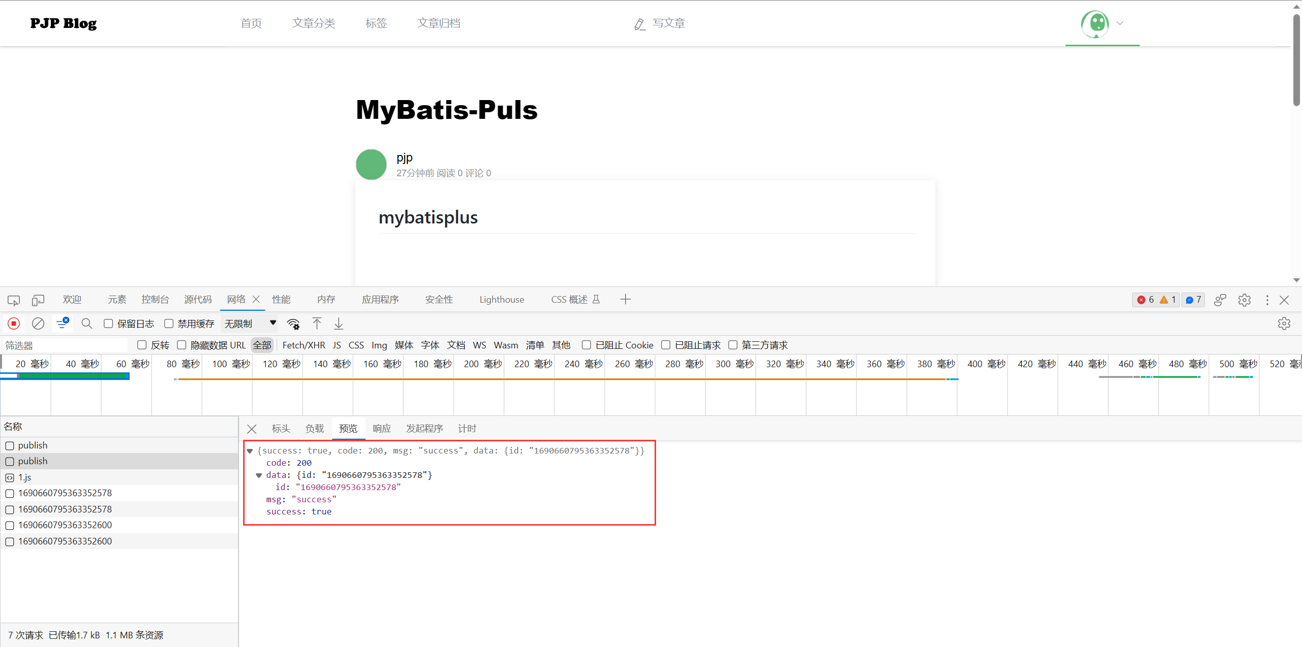This screenshot has height=647, width=1302.
Task: Open DevTools settings gear
Action: click(1245, 300)
